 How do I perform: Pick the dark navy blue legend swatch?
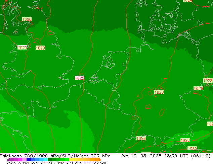[29, 159]
